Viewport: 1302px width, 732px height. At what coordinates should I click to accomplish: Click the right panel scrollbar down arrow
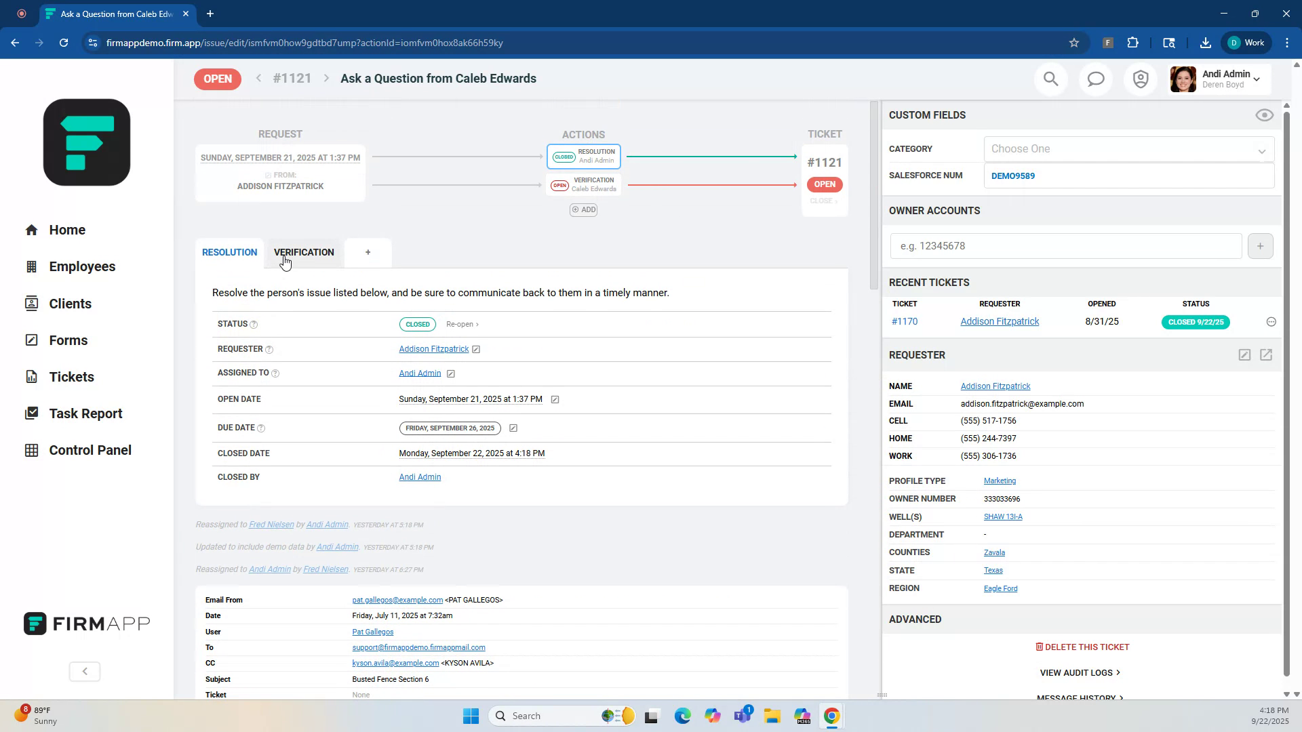coord(1286,694)
